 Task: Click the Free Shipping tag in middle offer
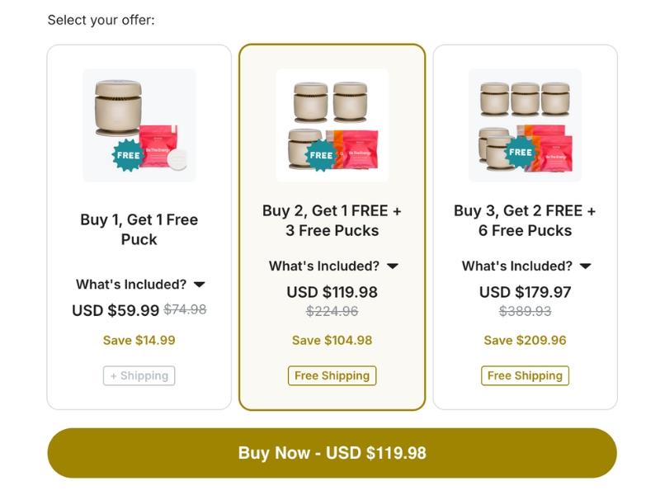[x=332, y=376]
